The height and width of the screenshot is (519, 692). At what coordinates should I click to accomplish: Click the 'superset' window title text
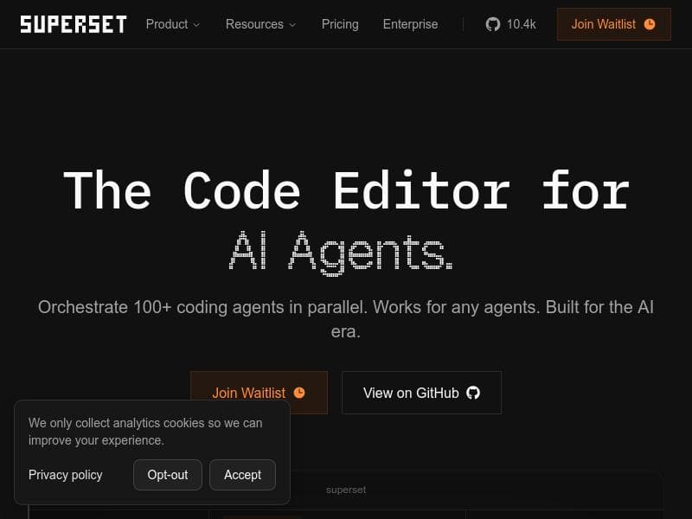[346, 490]
